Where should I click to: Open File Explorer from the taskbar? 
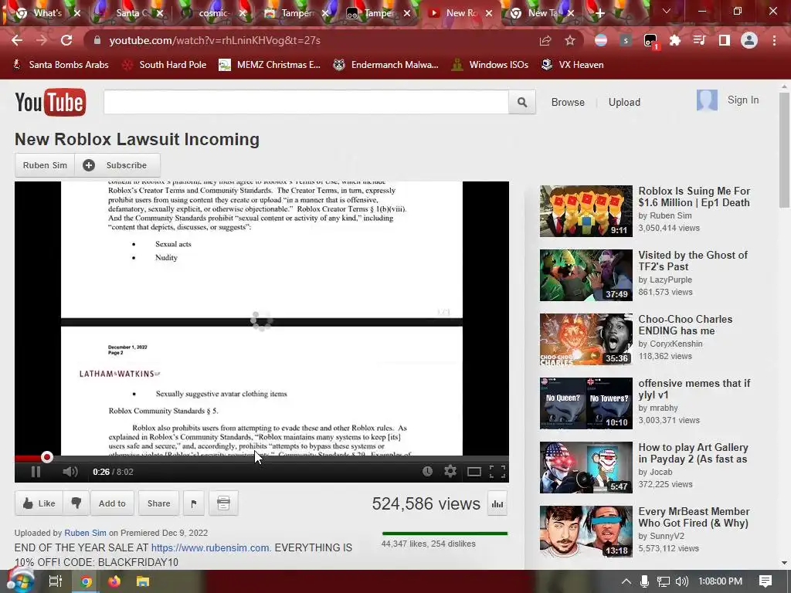click(x=143, y=581)
